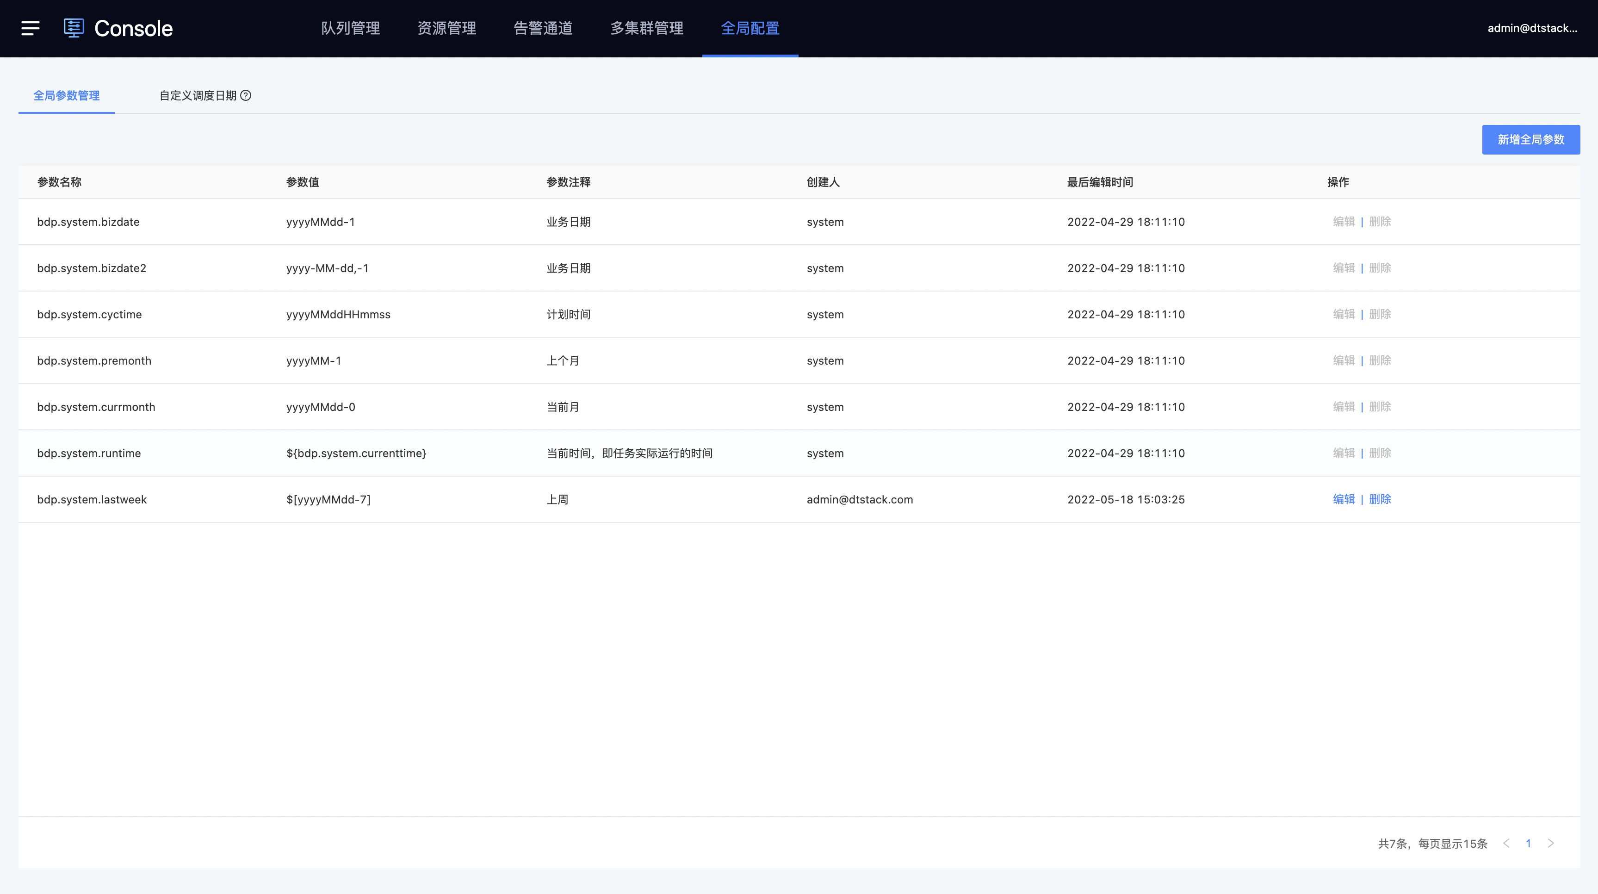This screenshot has width=1598, height=894.
Task: Click 编辑 for bdp.system.cyctime row
Action: pyautogui.click(x=1344, y=314)
